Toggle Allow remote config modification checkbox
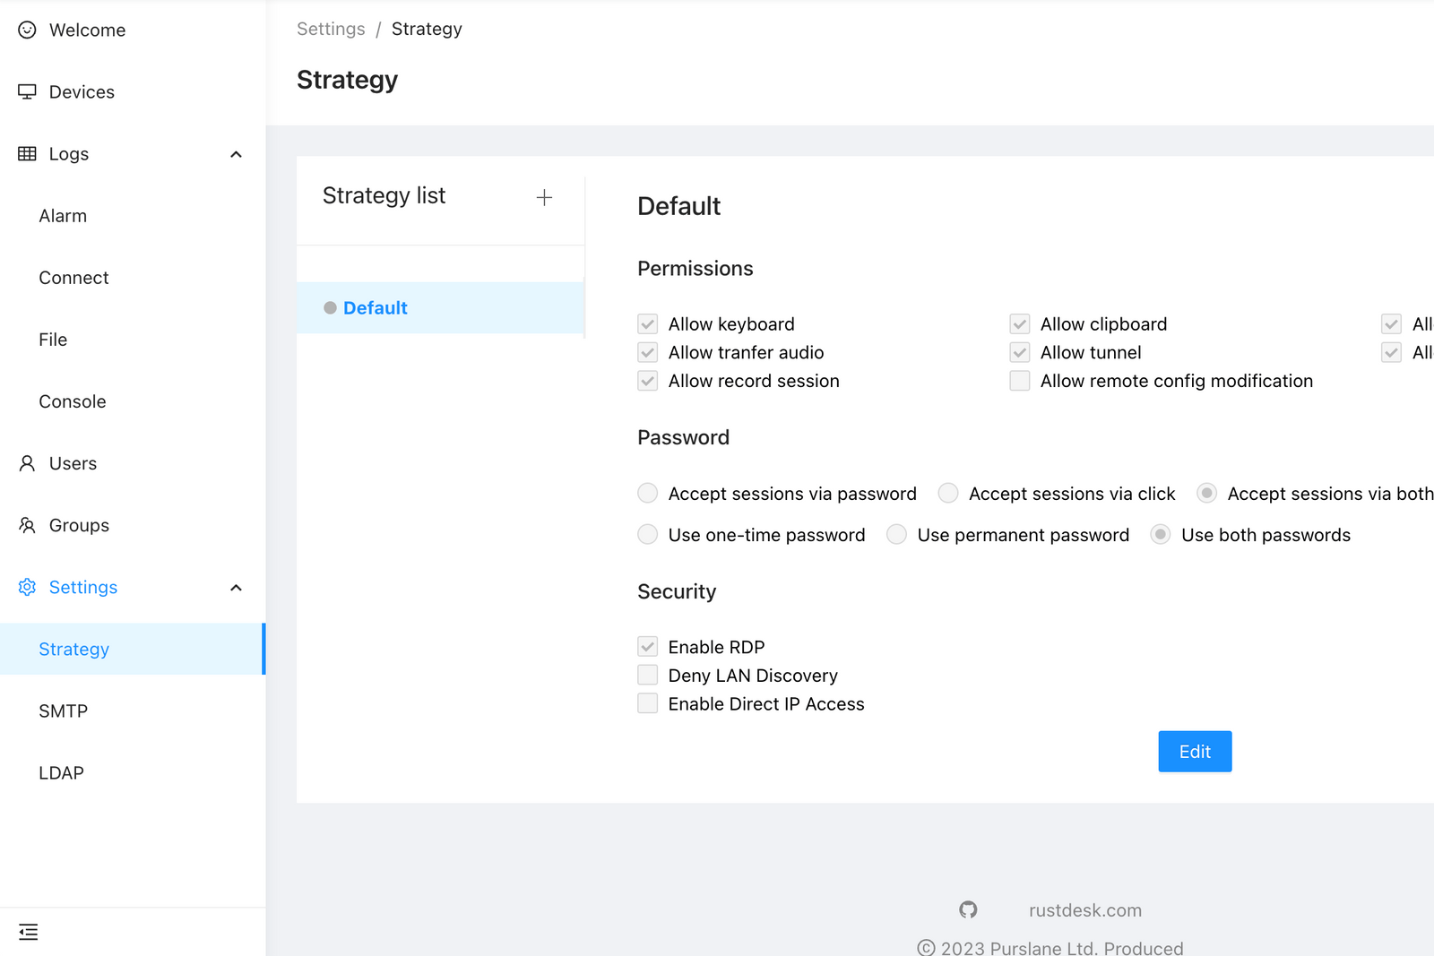The image size is (1434, 956). tap(1020, 381)
